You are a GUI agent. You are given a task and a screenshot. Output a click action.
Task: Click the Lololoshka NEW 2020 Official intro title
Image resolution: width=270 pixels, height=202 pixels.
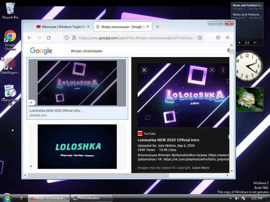56,111
